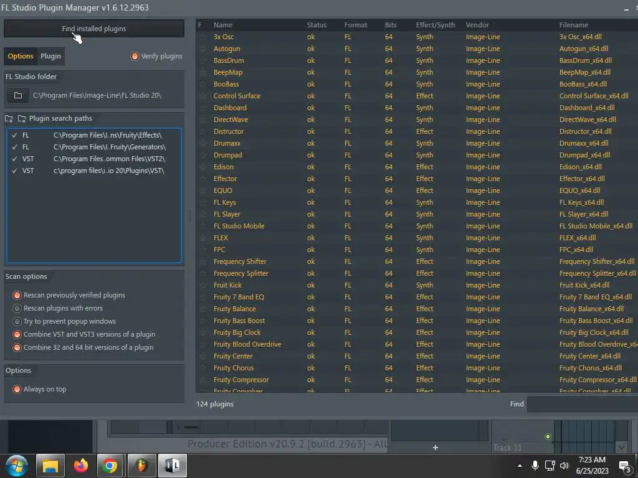Click the FL Studio folder browse icon

coord(18,95)
